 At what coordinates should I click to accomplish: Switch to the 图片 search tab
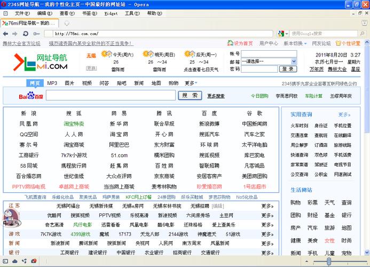(x=69, y=83)
